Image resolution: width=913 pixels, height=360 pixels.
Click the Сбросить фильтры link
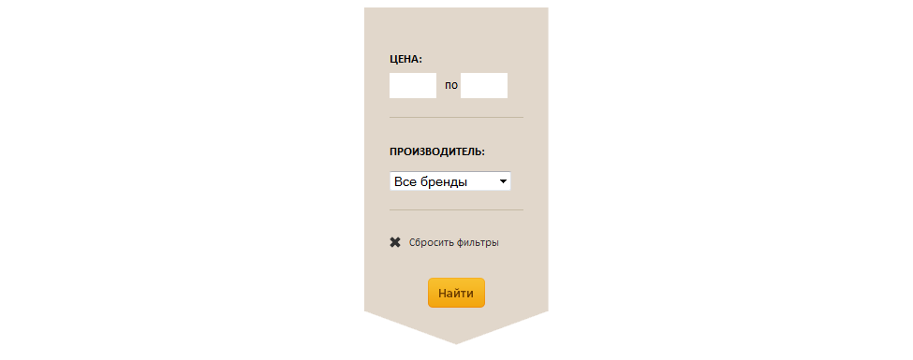pyautogui.click(x=453, y=242)
